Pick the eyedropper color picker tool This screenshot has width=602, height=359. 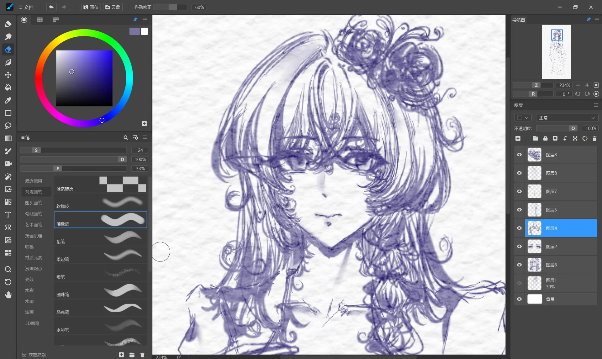(8, 100)
